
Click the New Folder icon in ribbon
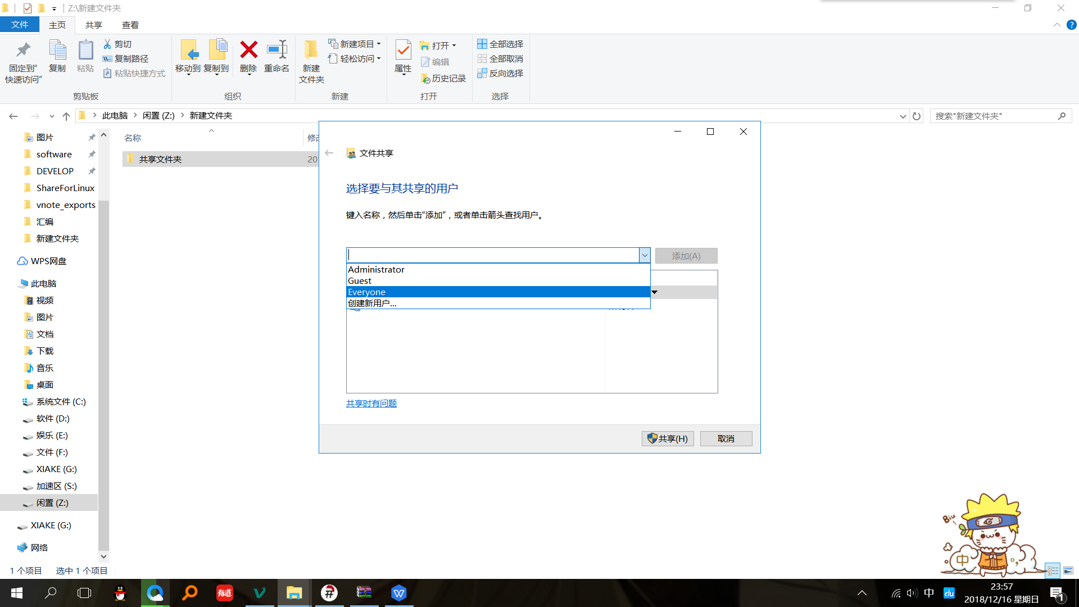[x=311, y=51]
